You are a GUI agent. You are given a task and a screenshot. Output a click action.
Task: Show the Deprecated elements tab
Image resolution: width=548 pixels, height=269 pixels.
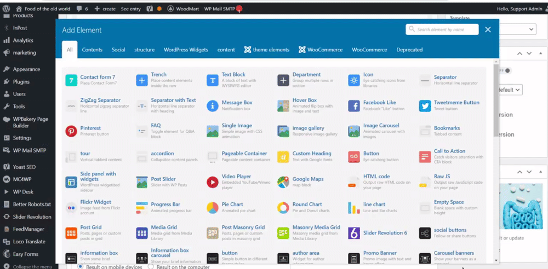(409, 50)
